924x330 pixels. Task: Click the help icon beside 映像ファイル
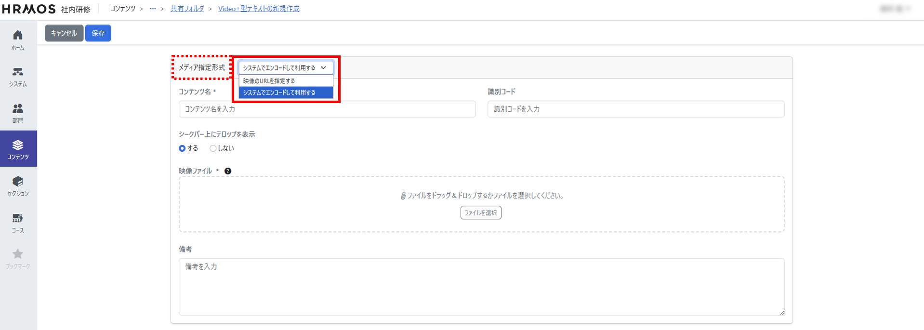pos(228,171)
